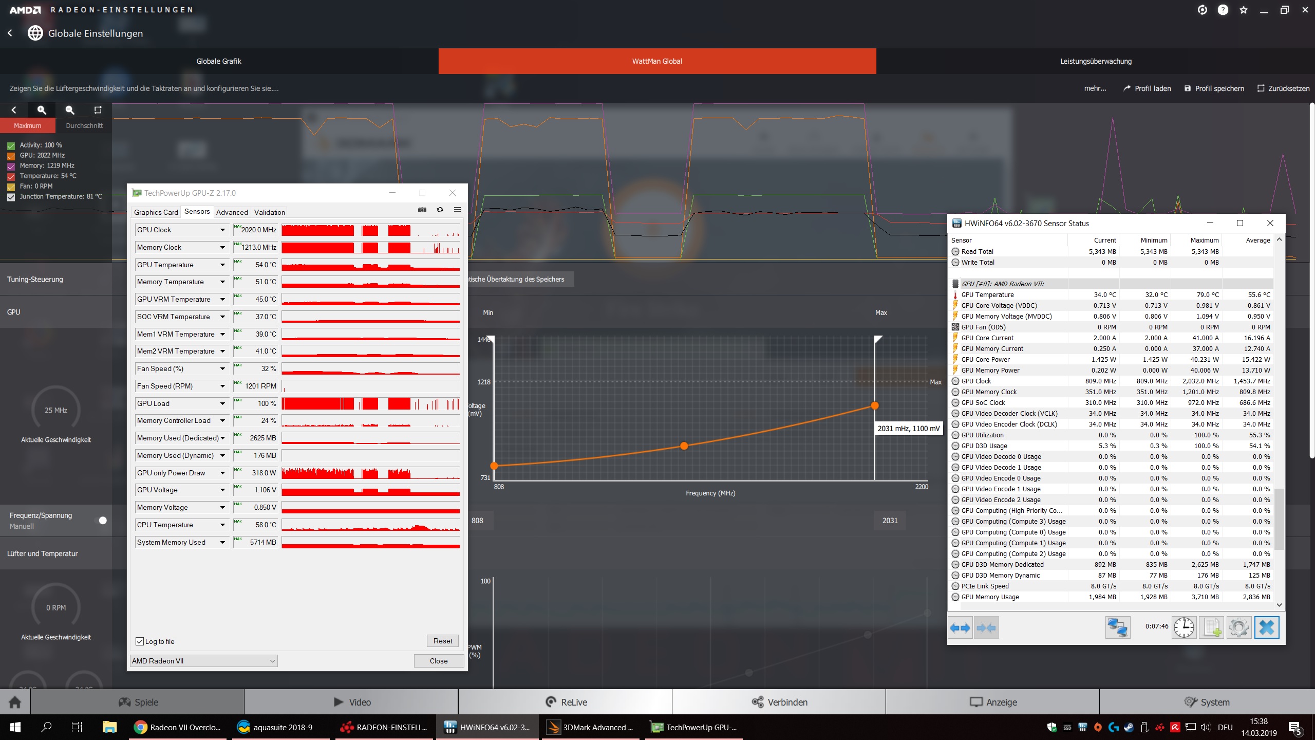This screenshot has width=1315, height=740.
Task: Start HWiNFO logging with the sheet icon
Action: click(x=1212, y=627)
